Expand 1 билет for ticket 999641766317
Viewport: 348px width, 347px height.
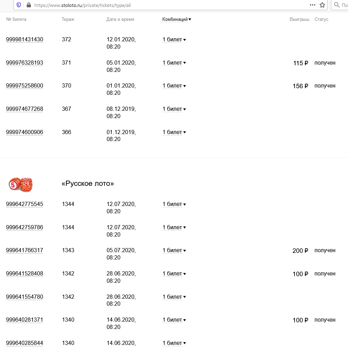(174, 250)
